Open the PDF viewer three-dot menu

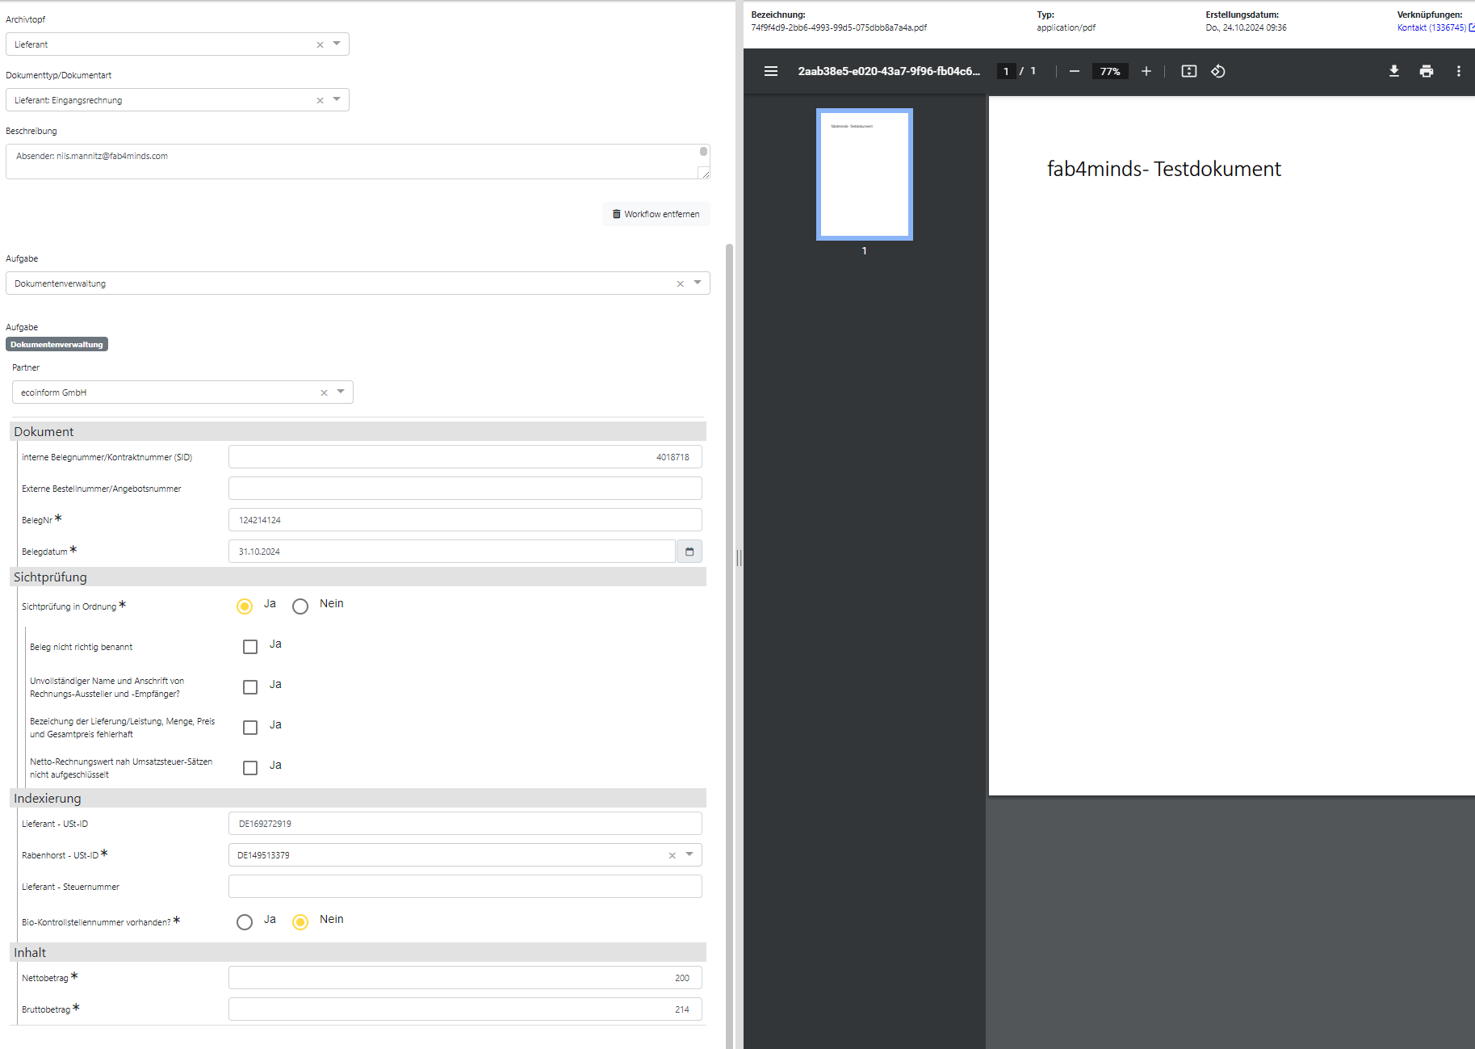(1459, 71)
